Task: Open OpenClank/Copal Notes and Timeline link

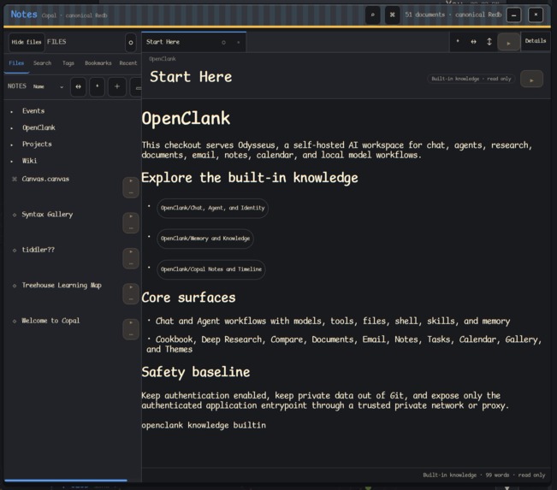Action: tap(211, 269)
